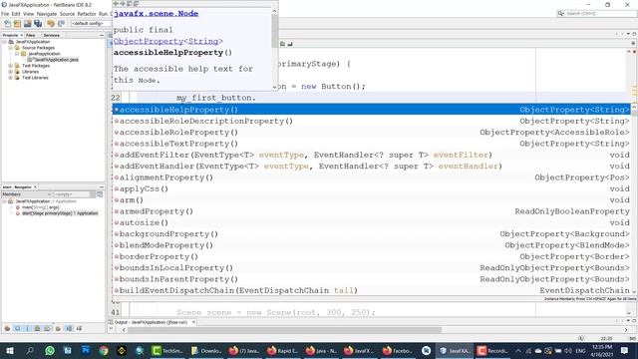Open Google Chrome from the taskbar
Viewport: 638px width, 359px height.
coord(104,350)
